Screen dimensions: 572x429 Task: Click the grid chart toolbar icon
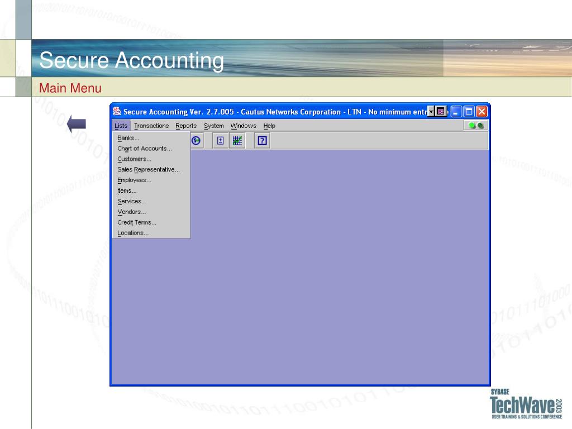tap(237, 141)
